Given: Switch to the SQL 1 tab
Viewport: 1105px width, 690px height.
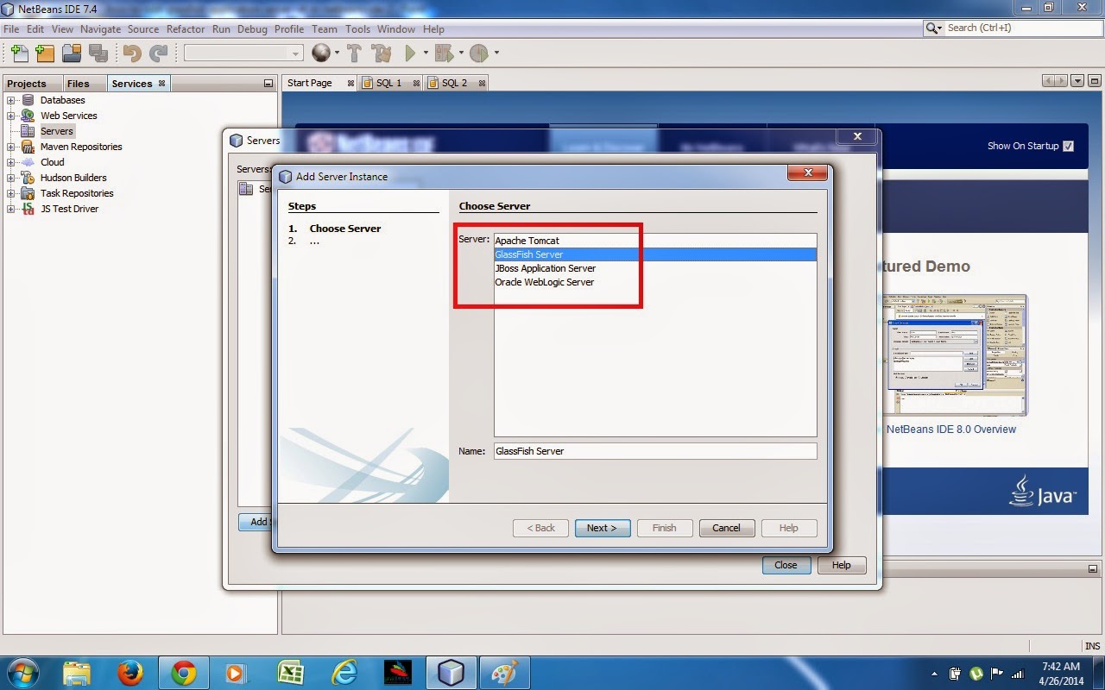Looking at the screenshot, I should point(388,83).
